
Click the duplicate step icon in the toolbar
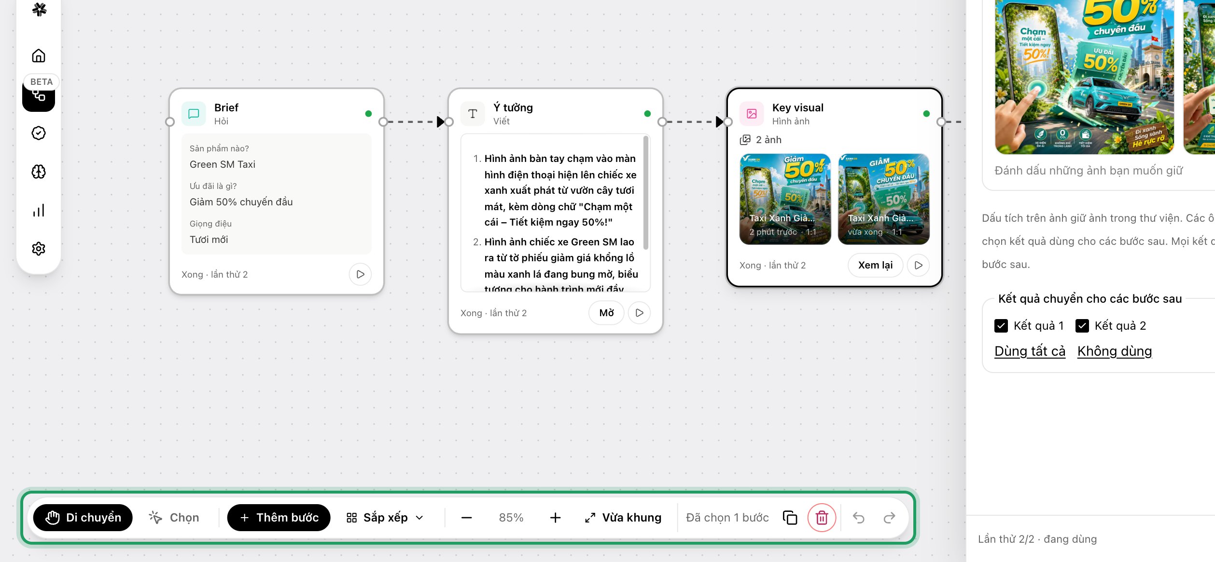click(x=790, y=518)
